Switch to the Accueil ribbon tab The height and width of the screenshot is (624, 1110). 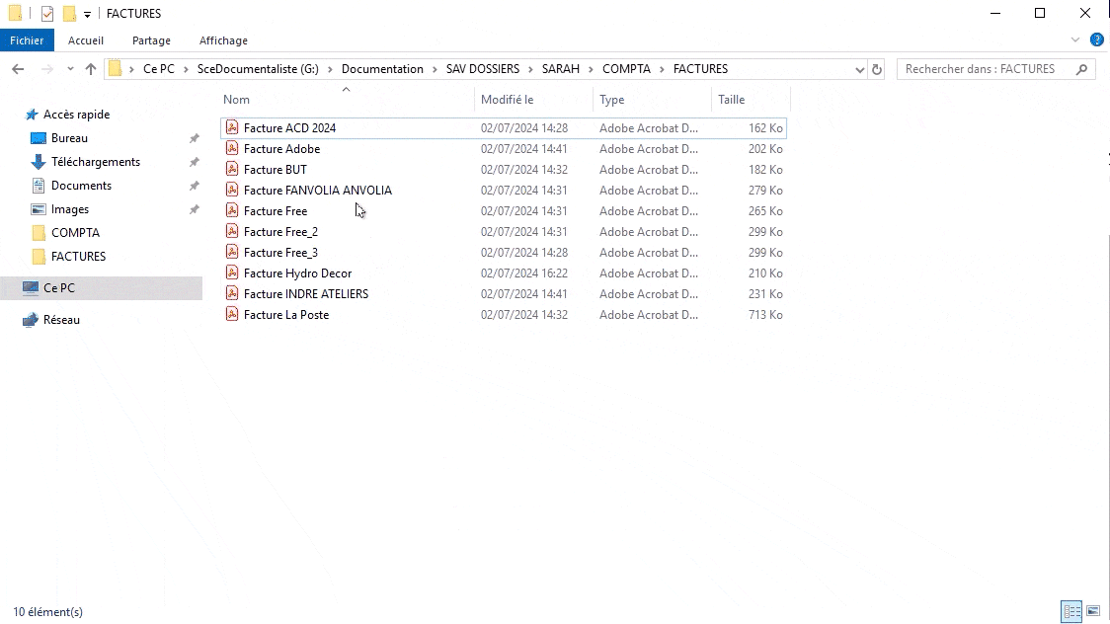86,40
